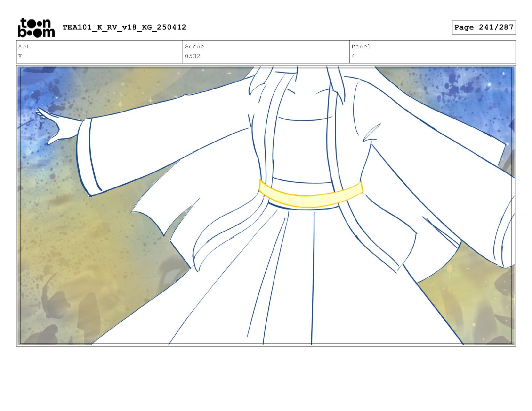Click the Scene header label
This screenshot has width=532, height=411.
point(194,47)
